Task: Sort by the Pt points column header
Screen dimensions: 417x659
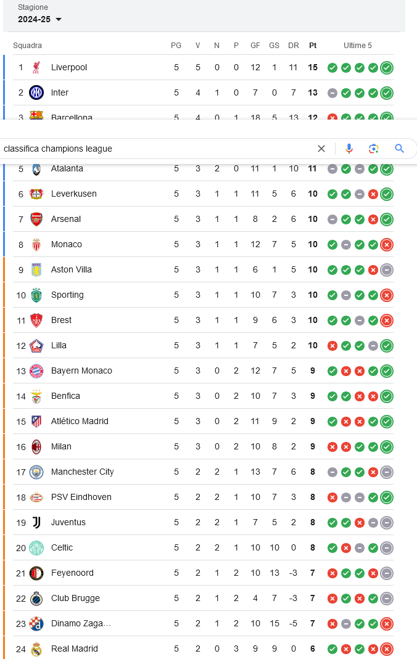Action: click(313, 46)
